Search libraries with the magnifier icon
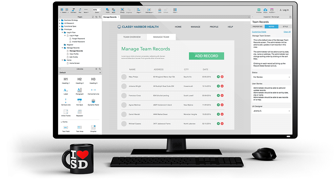The width and height of the screenshot is (334, 181). pyautogui.click(x=100, y=69)
